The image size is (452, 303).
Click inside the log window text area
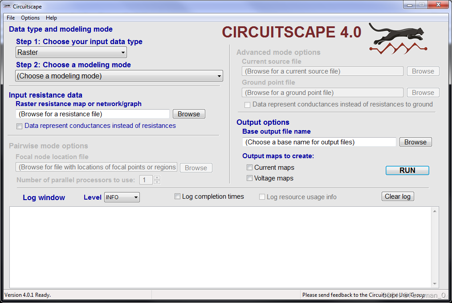click(x=220, y=247)
